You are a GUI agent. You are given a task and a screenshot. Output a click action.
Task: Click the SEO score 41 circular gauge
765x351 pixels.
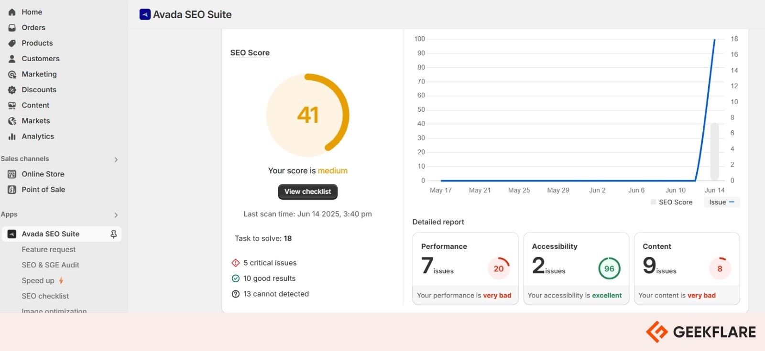[308, 115]
